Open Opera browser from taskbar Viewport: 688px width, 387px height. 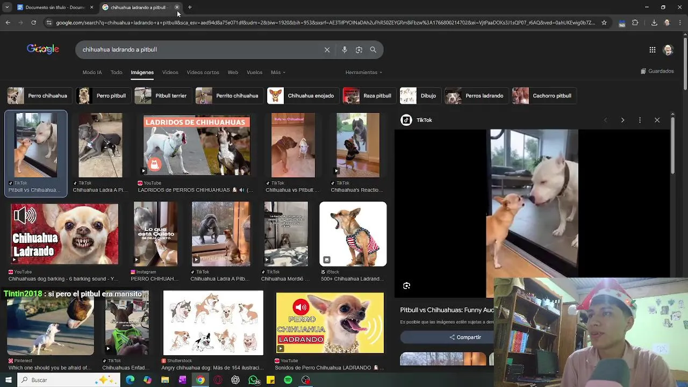point(218,380)
